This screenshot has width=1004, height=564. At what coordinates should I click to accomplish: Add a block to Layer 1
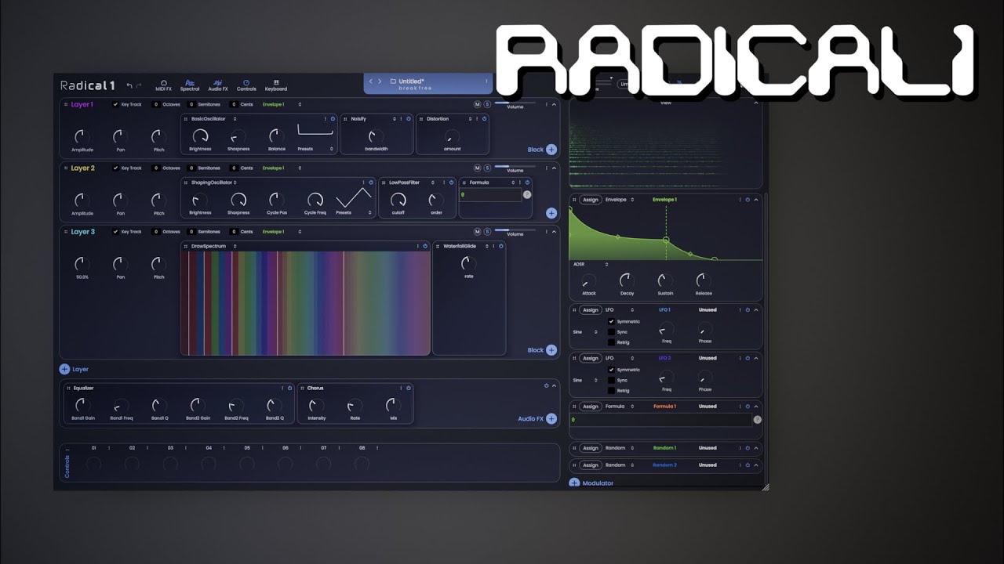(x=551, y=150)
